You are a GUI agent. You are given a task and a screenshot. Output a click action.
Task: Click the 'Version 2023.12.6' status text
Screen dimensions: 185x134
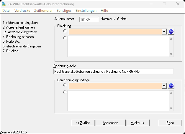[x=14, y=132]
